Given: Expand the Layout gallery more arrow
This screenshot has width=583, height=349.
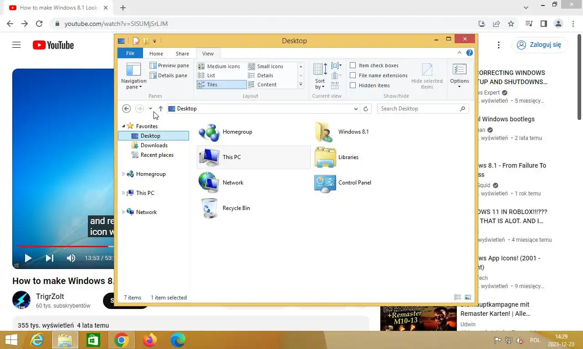Looking at the screenshot, I should click(301, 85).
